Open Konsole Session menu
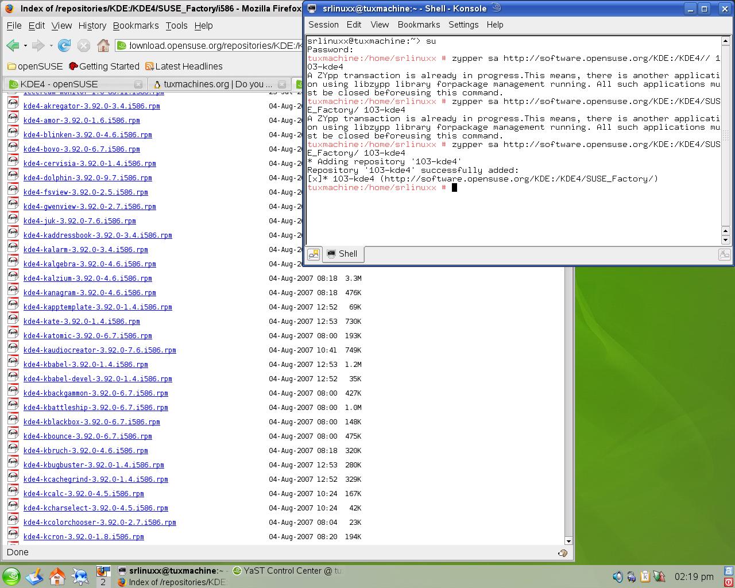The height and width of the screenshot is (588, 735). 323,25
